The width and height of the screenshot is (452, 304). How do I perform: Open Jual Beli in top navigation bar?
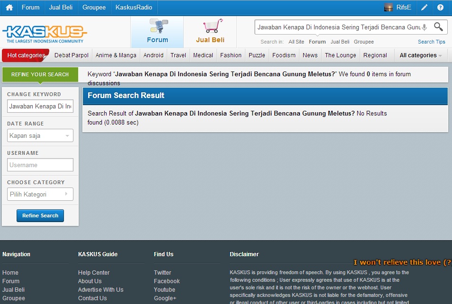61,7
